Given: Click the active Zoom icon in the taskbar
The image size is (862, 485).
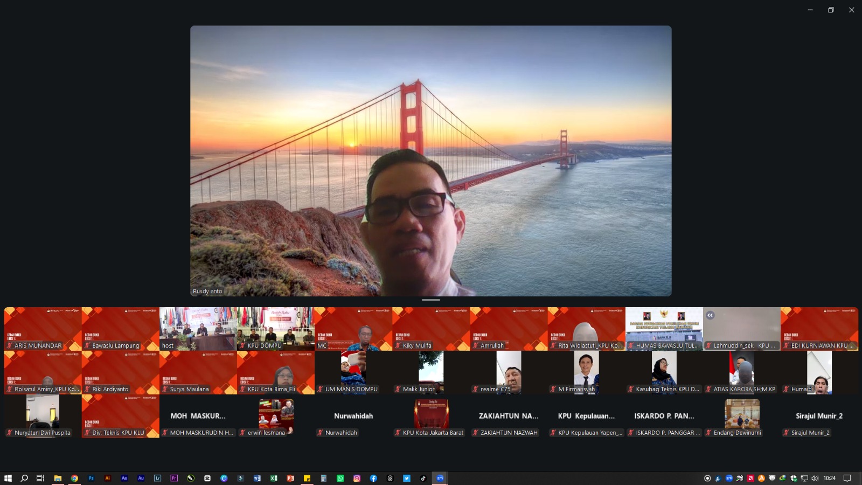Looking at the screenshot, I should (x=440, y=478).
